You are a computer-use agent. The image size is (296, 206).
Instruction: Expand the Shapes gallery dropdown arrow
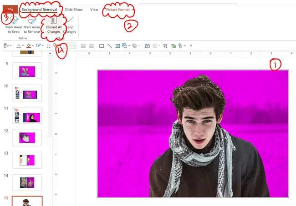point(129,45)
